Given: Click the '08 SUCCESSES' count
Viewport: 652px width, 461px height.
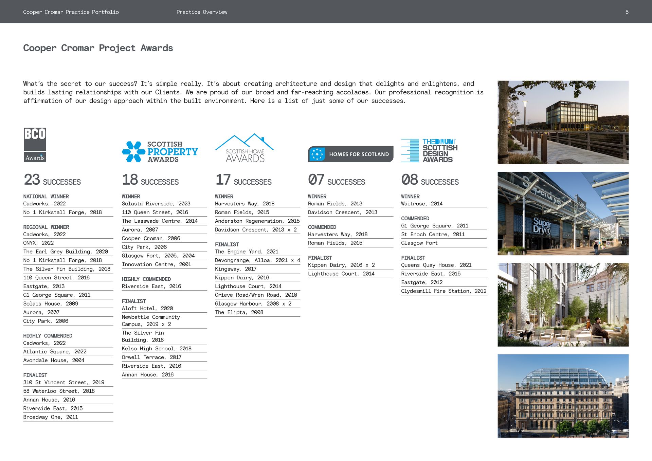Looking at the screenshot, I should coord(430,180).
